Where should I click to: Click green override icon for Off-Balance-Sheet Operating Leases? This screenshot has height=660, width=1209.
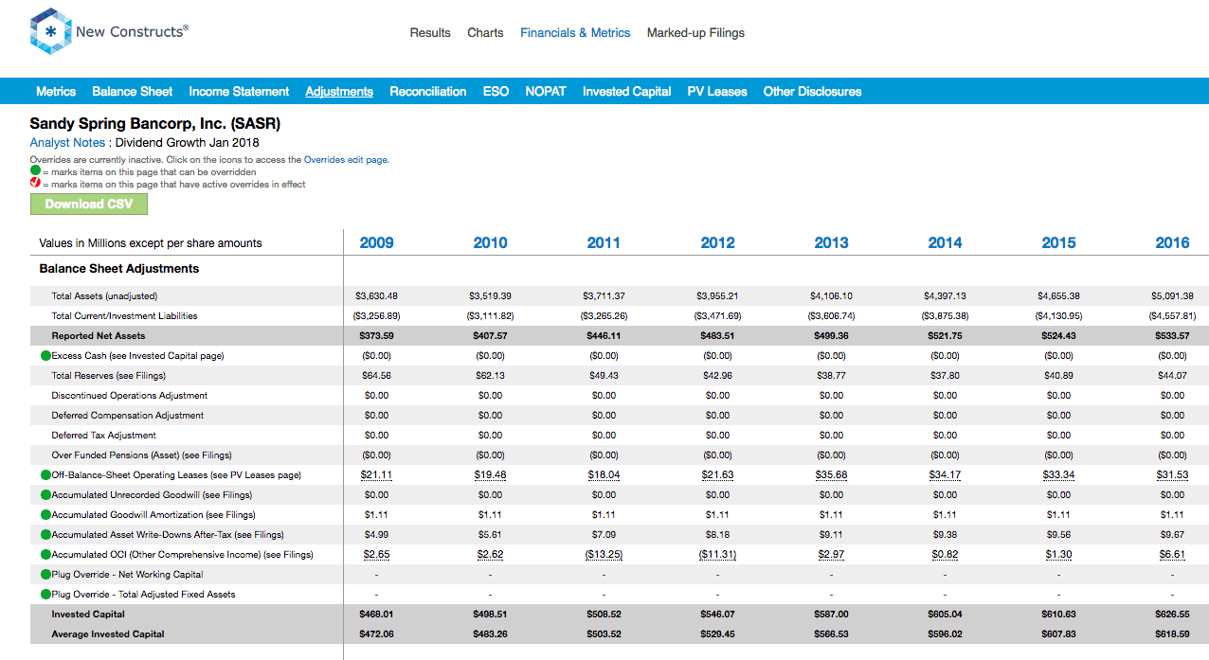45,475
